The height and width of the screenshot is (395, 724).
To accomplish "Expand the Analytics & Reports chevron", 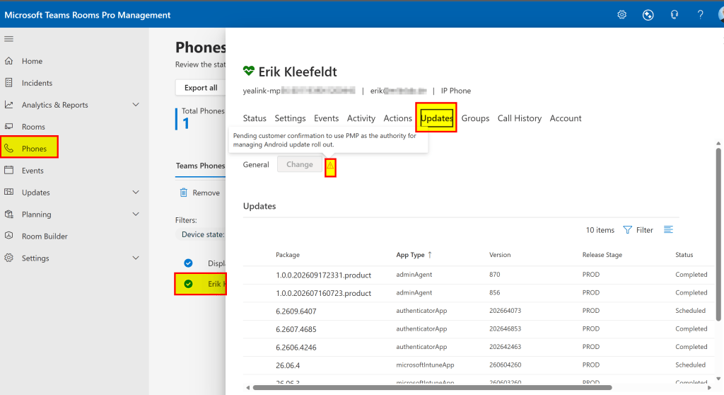I will click(136, 105).
